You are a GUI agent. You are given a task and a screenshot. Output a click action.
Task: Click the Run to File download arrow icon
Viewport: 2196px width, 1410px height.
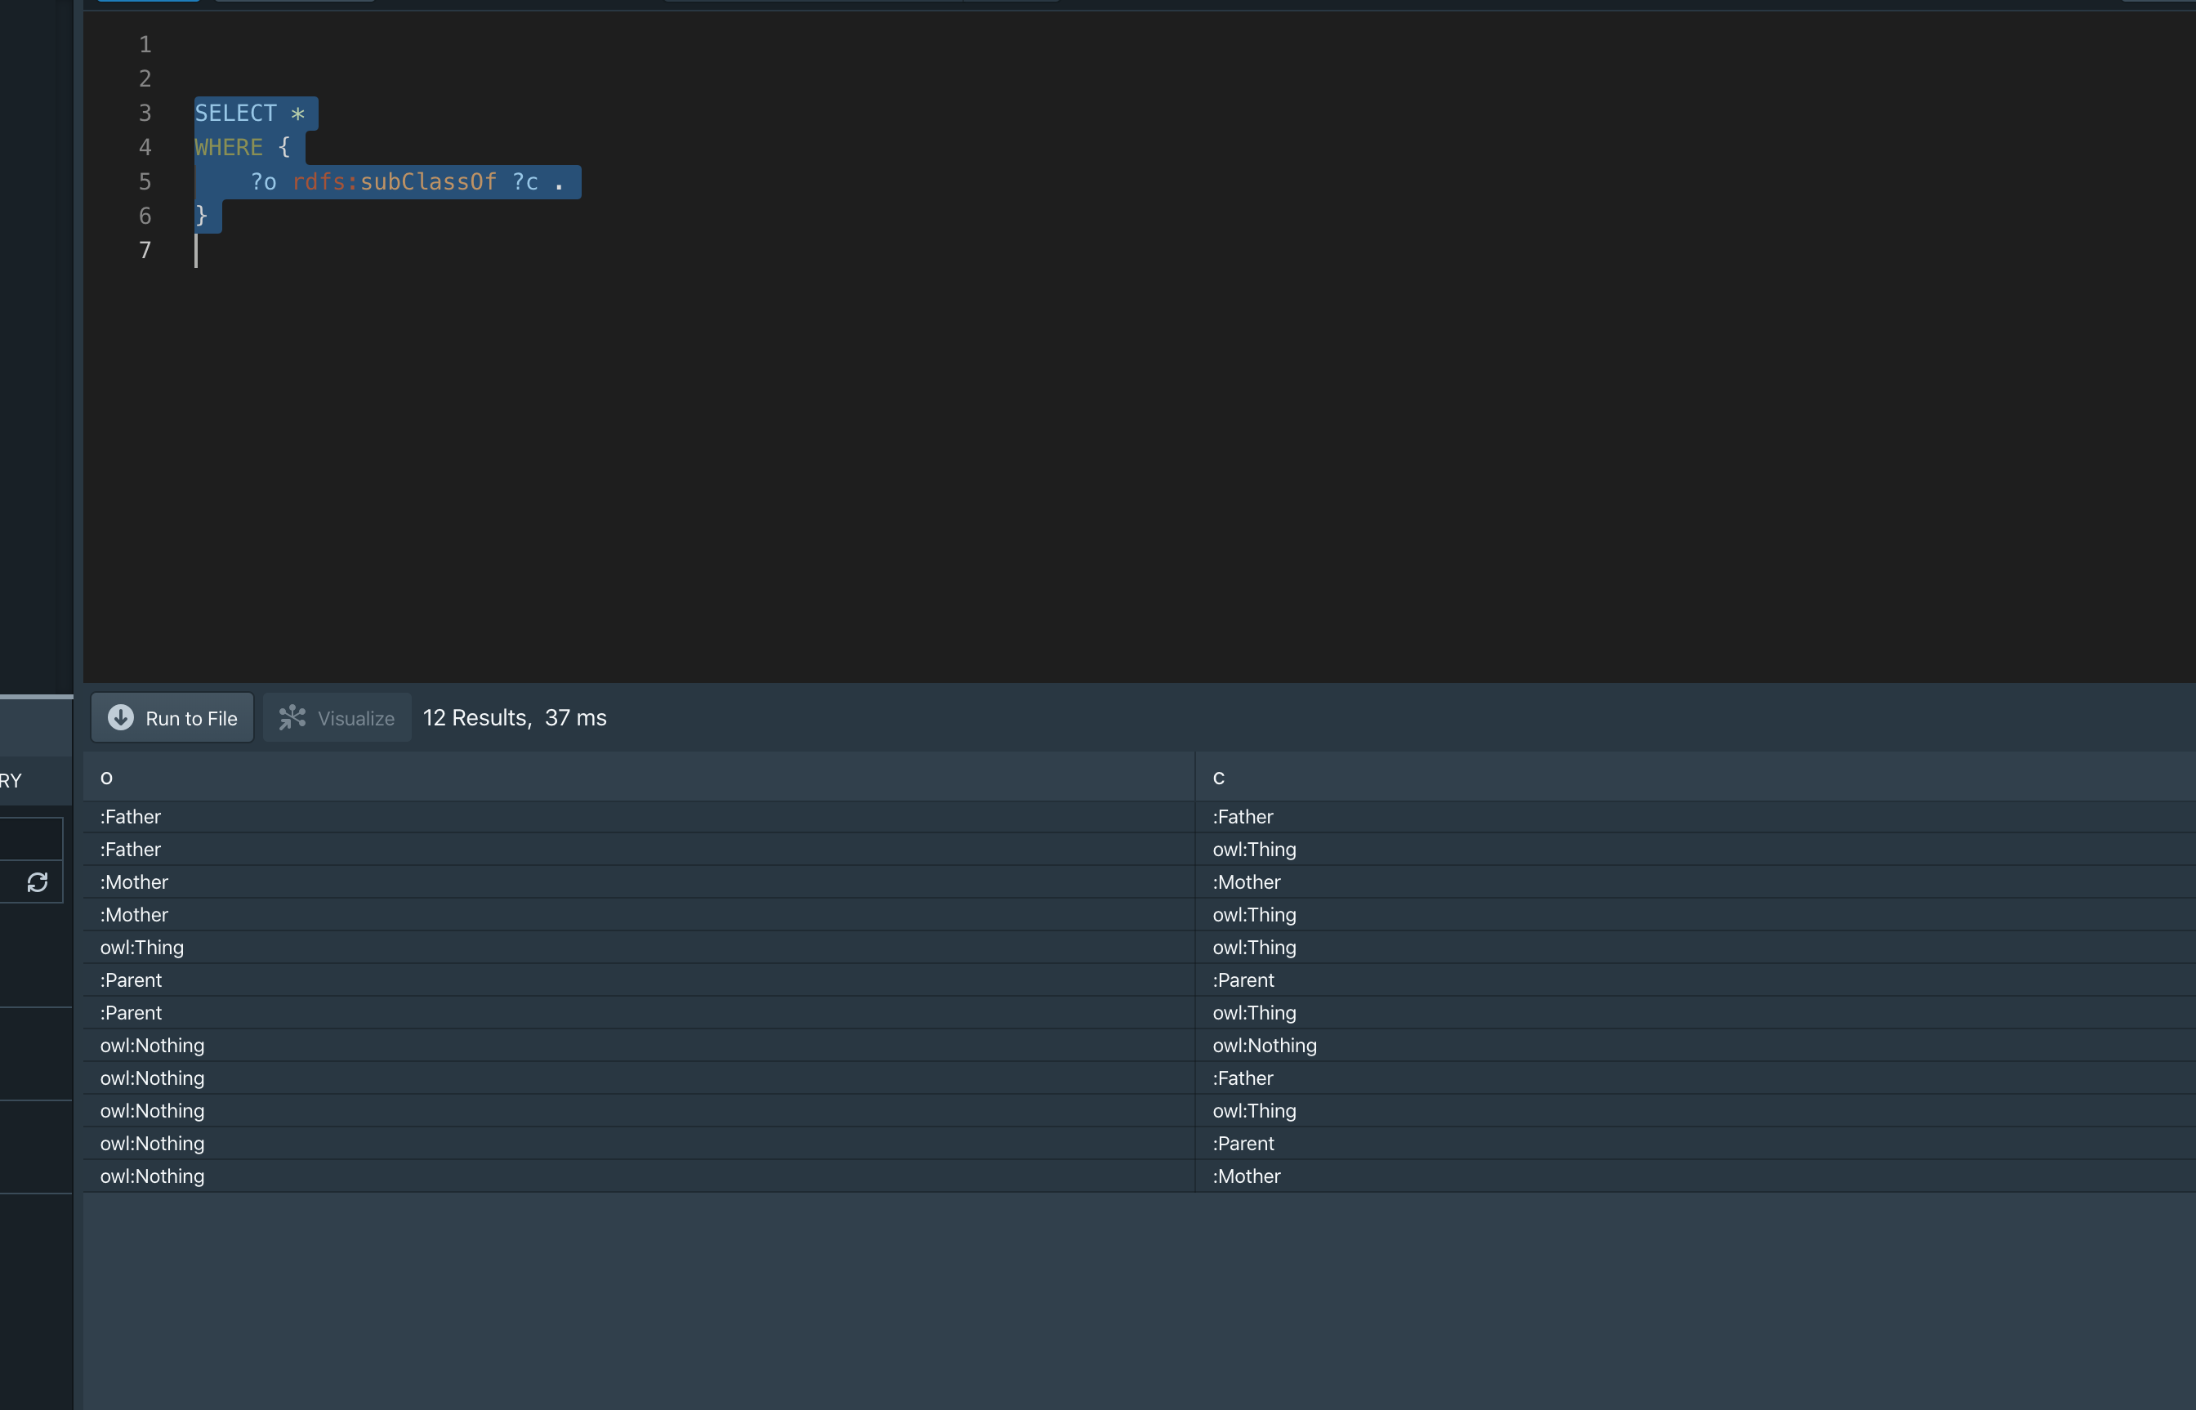coord(121,717)
